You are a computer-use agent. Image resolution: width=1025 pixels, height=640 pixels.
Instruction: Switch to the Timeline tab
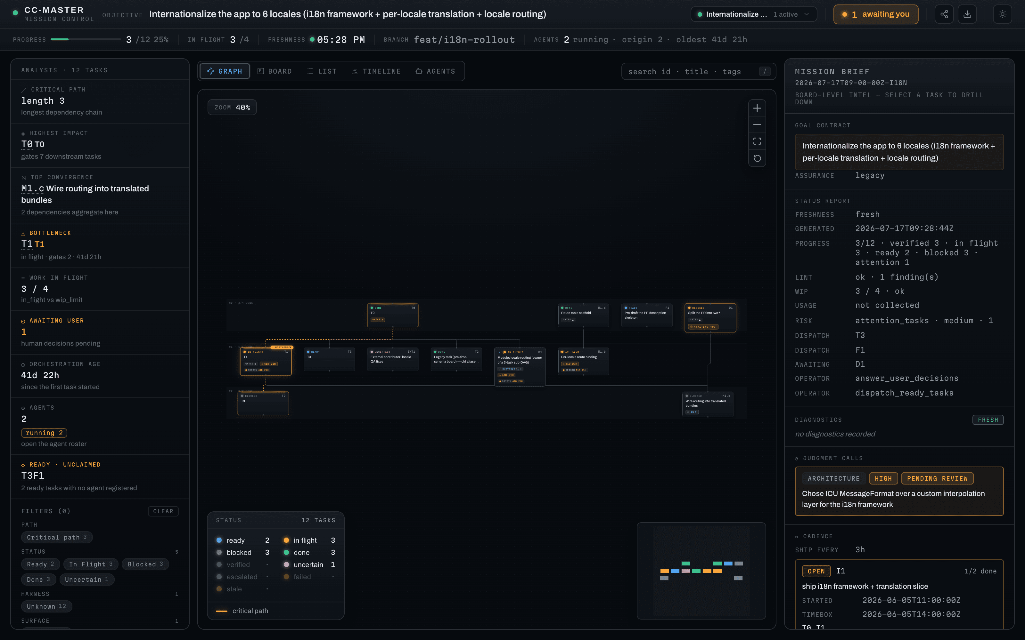pos(376,71)
